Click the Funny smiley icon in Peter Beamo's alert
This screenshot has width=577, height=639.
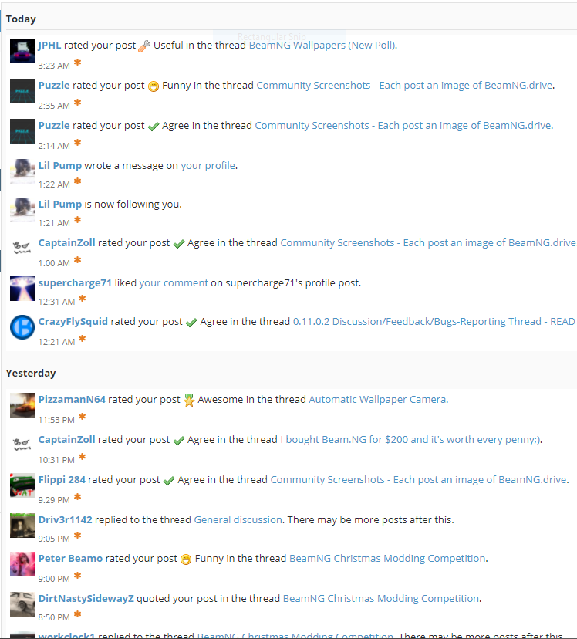186,560
